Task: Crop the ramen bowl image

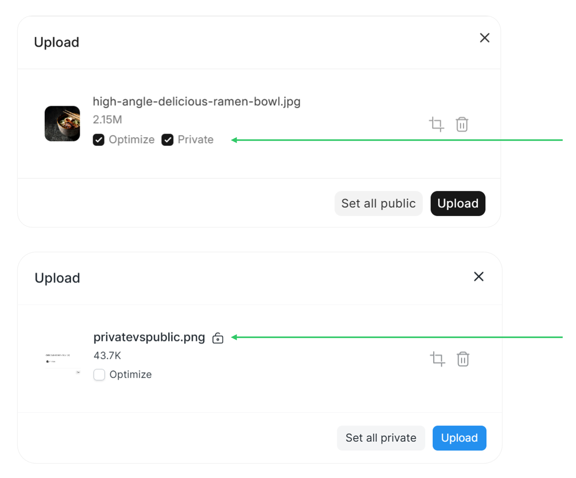Action: pos(436,124)
